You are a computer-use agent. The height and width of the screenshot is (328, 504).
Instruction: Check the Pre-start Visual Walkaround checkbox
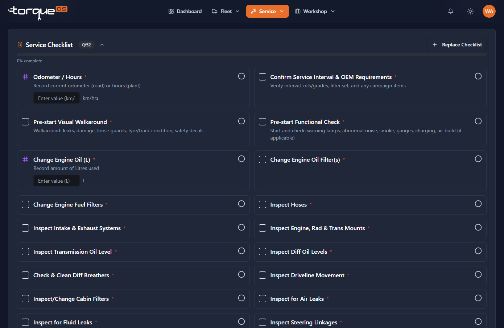25,122
